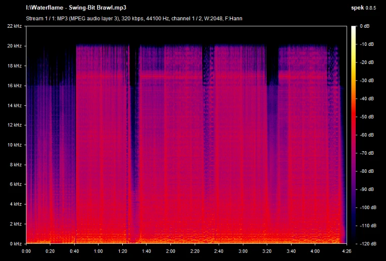
Task: Click the '0:20' time axis label
Action: click(x=50, y=251)
